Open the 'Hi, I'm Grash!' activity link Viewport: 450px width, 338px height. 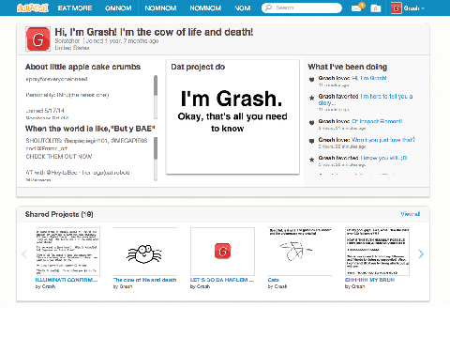[369, 78]
